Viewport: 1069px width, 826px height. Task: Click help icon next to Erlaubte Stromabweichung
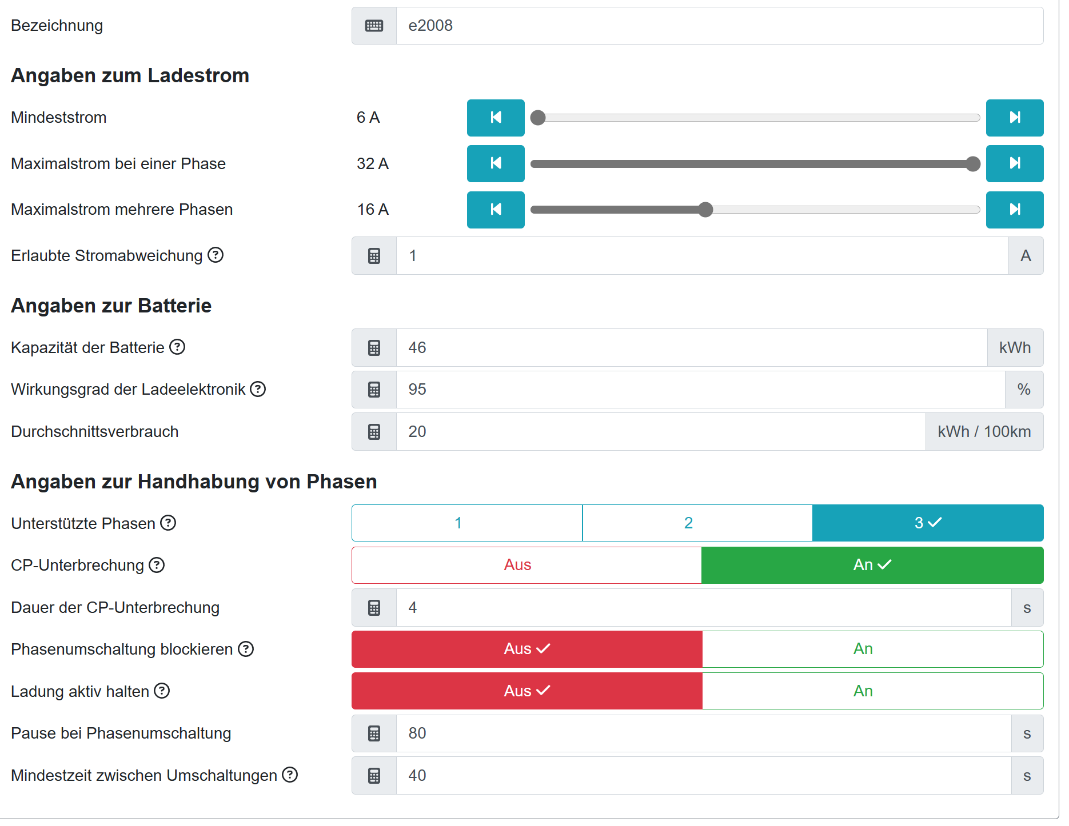click(x=216, y=255)
